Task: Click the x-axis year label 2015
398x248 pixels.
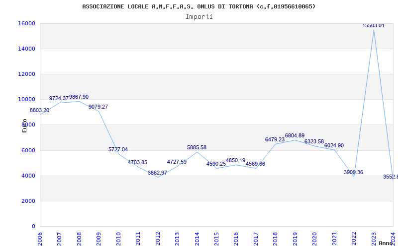Action: 216,239
